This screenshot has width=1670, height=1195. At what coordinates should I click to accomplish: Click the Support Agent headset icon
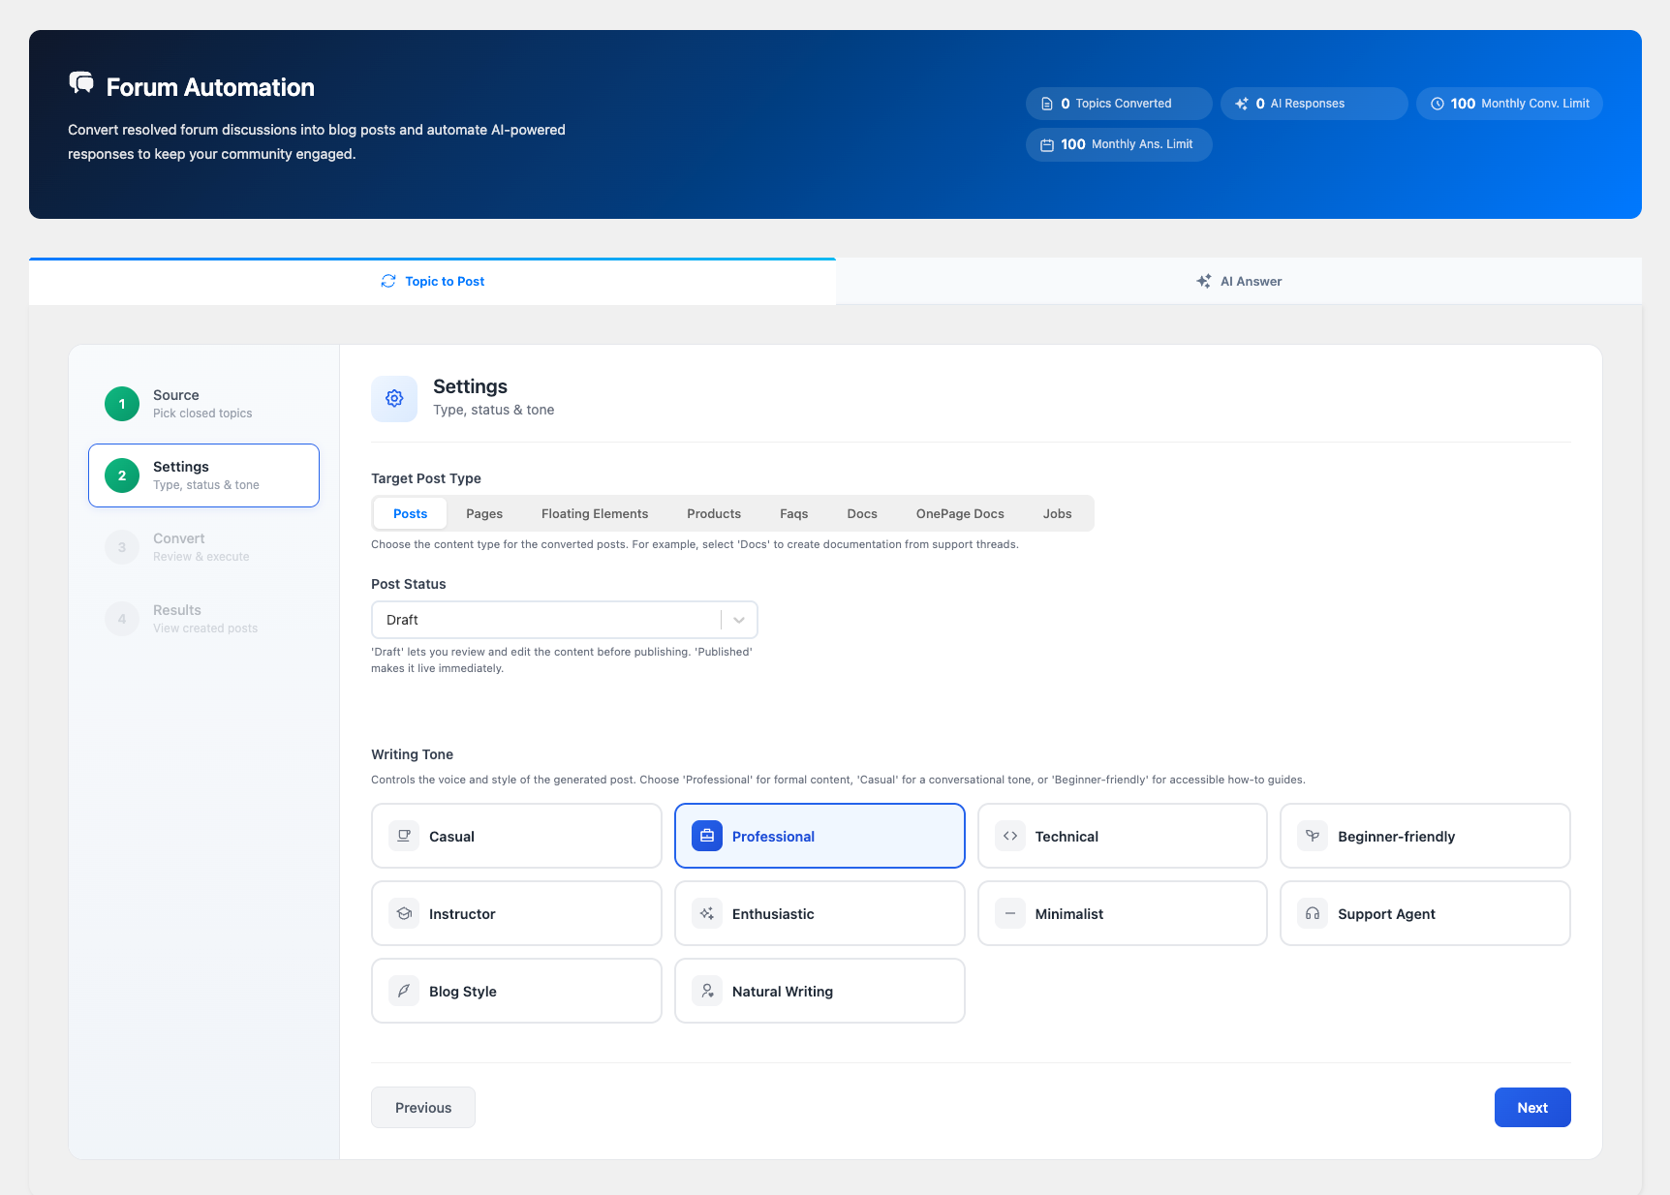(x=1313, y=913)
